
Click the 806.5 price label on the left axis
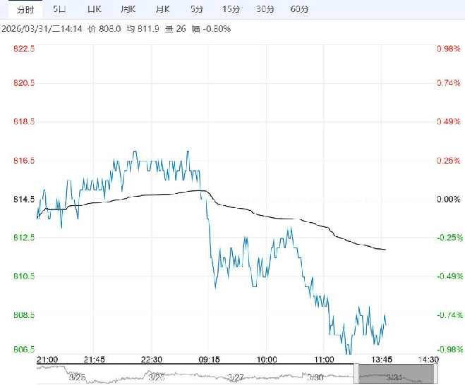[x=25, y=350]
